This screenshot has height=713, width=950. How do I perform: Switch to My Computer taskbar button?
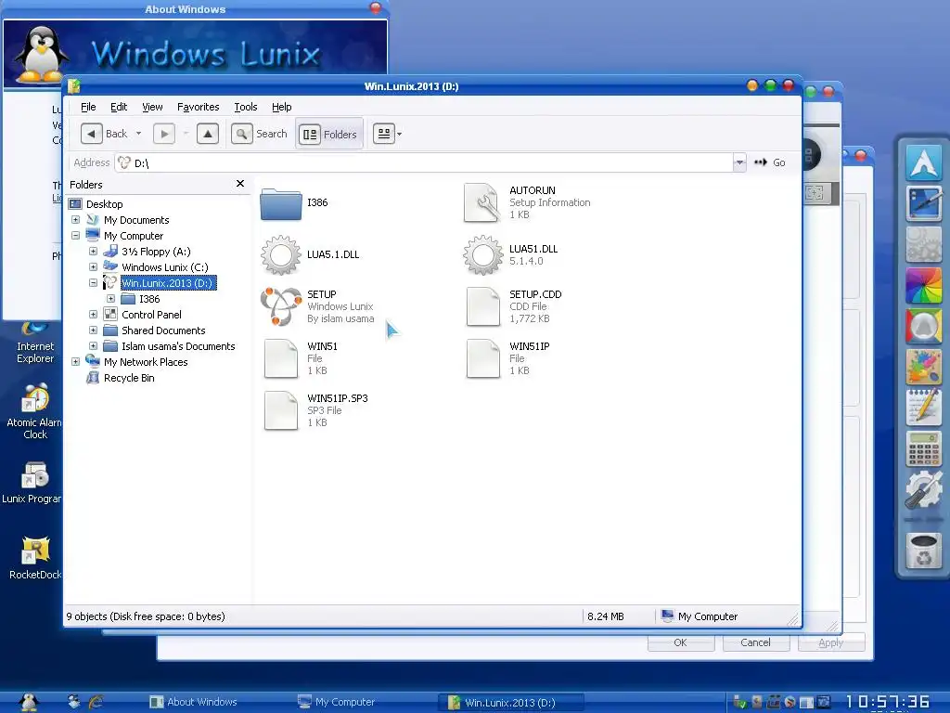337,702
